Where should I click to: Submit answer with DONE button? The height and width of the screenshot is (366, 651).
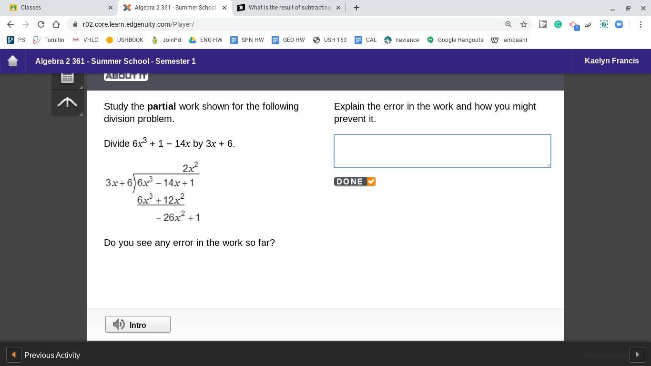tap(355, 182)
